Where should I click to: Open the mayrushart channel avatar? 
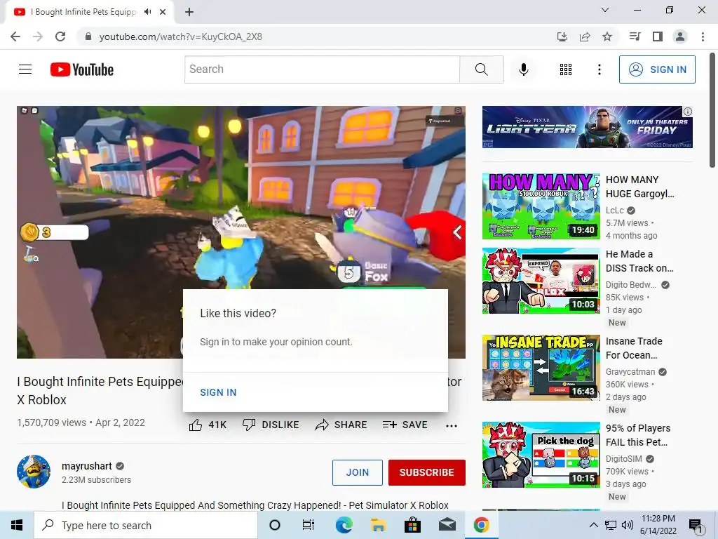[34, 472]
